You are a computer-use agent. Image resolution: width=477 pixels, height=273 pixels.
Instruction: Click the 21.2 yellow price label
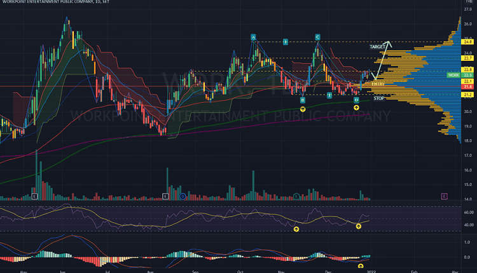pos(467,95)
